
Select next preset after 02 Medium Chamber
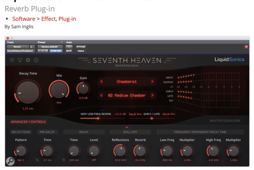click(x=152, y=95)
